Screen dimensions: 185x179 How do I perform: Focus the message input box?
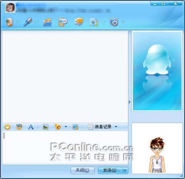pyautogui.click(x=65, y=147)
